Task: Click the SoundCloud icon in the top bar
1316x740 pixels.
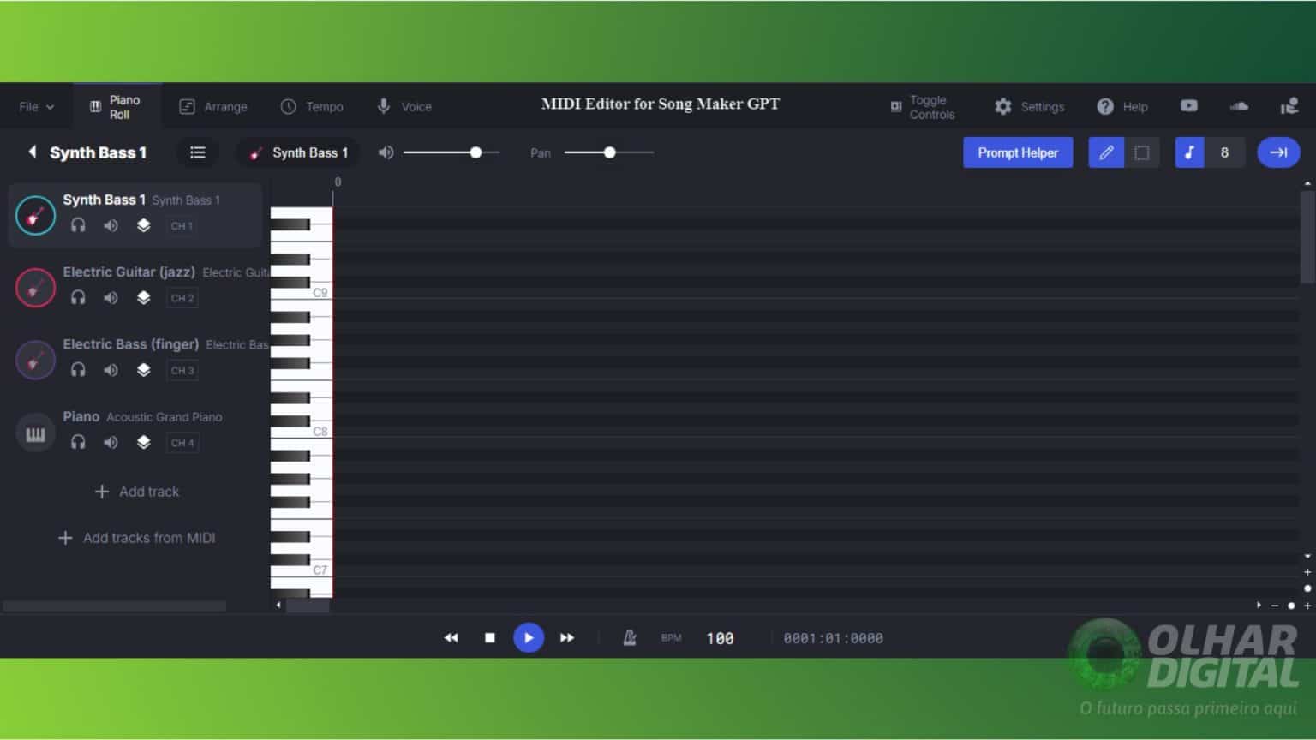Action: tap(1239, 105)
